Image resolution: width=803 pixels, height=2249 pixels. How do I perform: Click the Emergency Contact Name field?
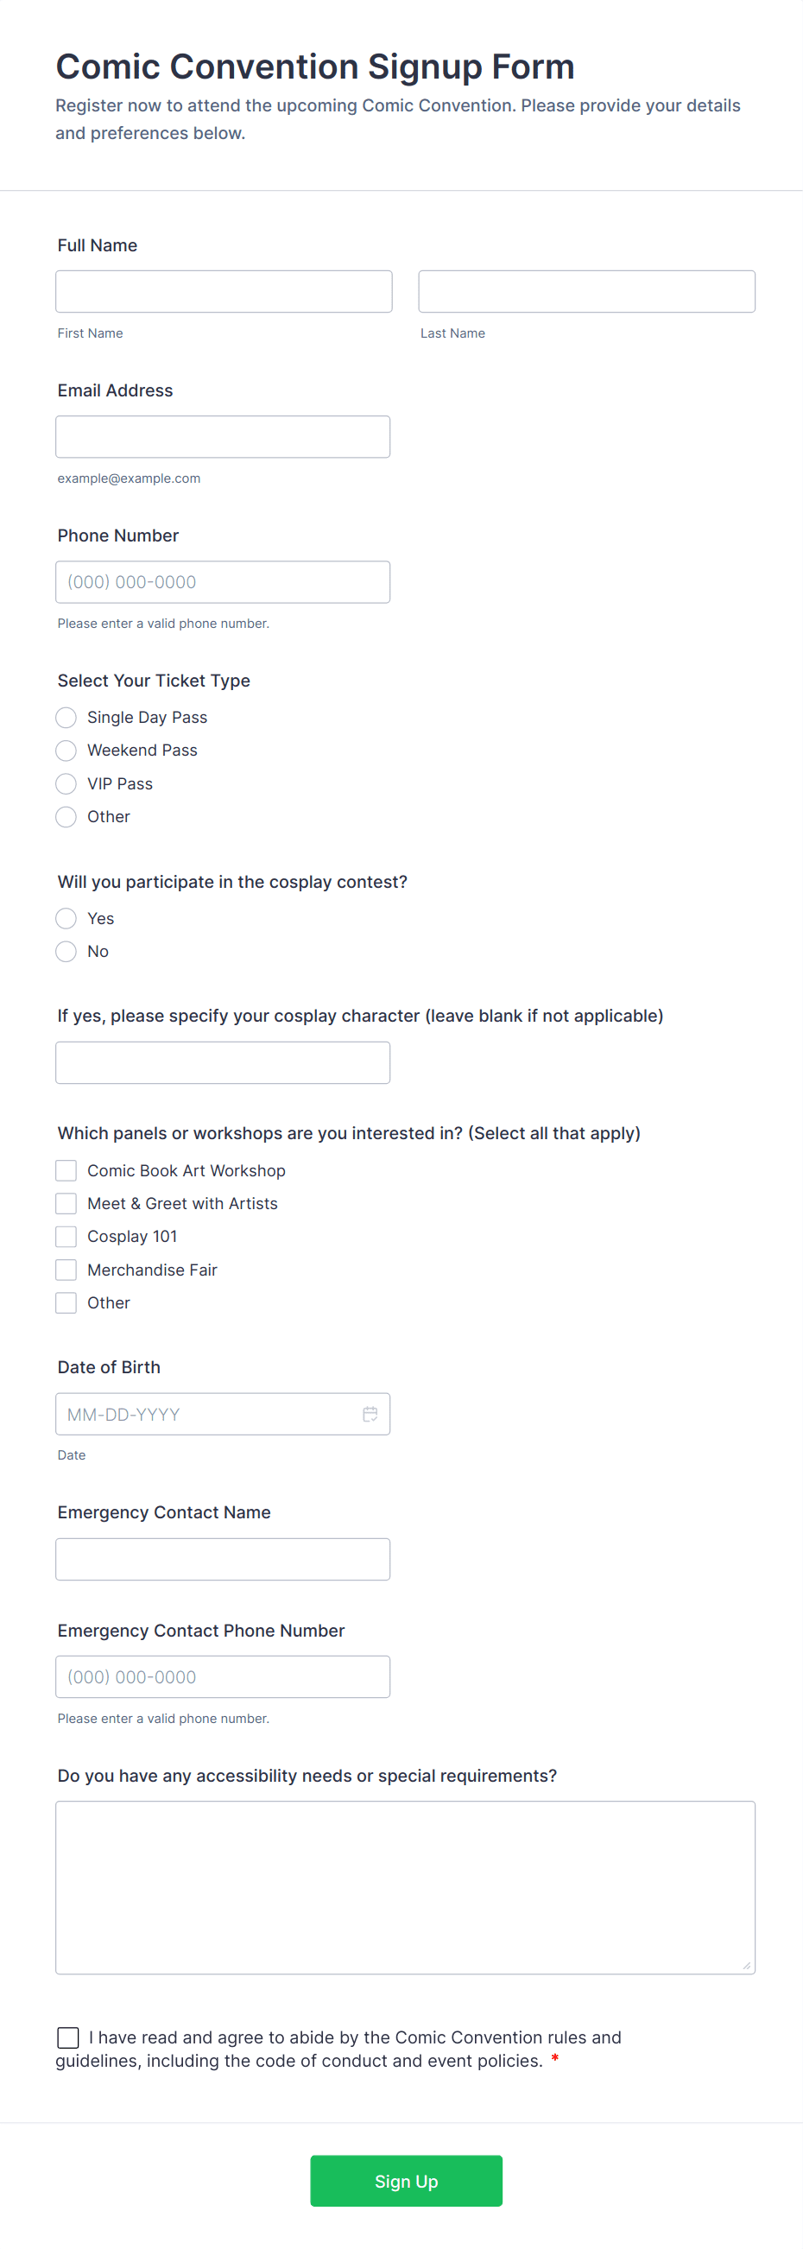223,1559
